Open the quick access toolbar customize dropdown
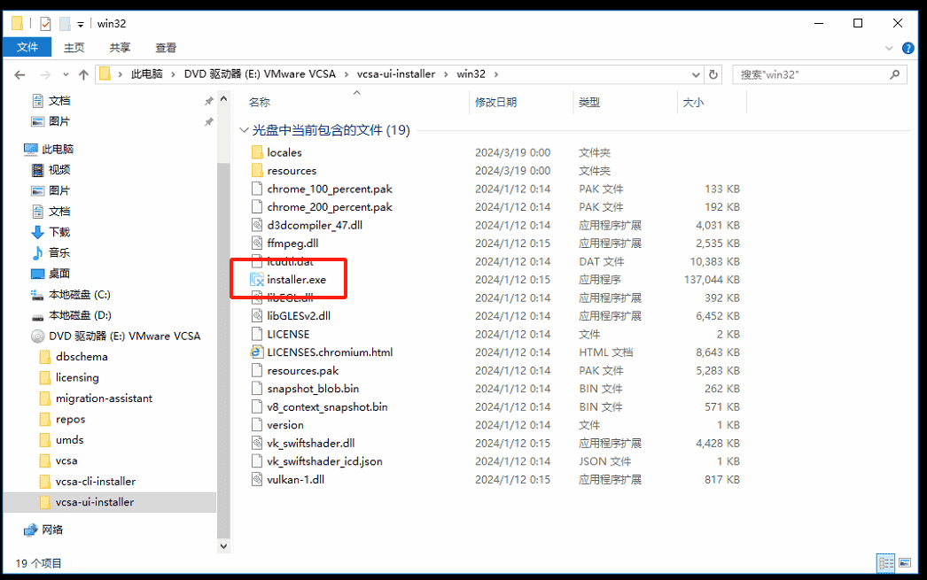The image size is (927, 580). click(x=78, y=23)
